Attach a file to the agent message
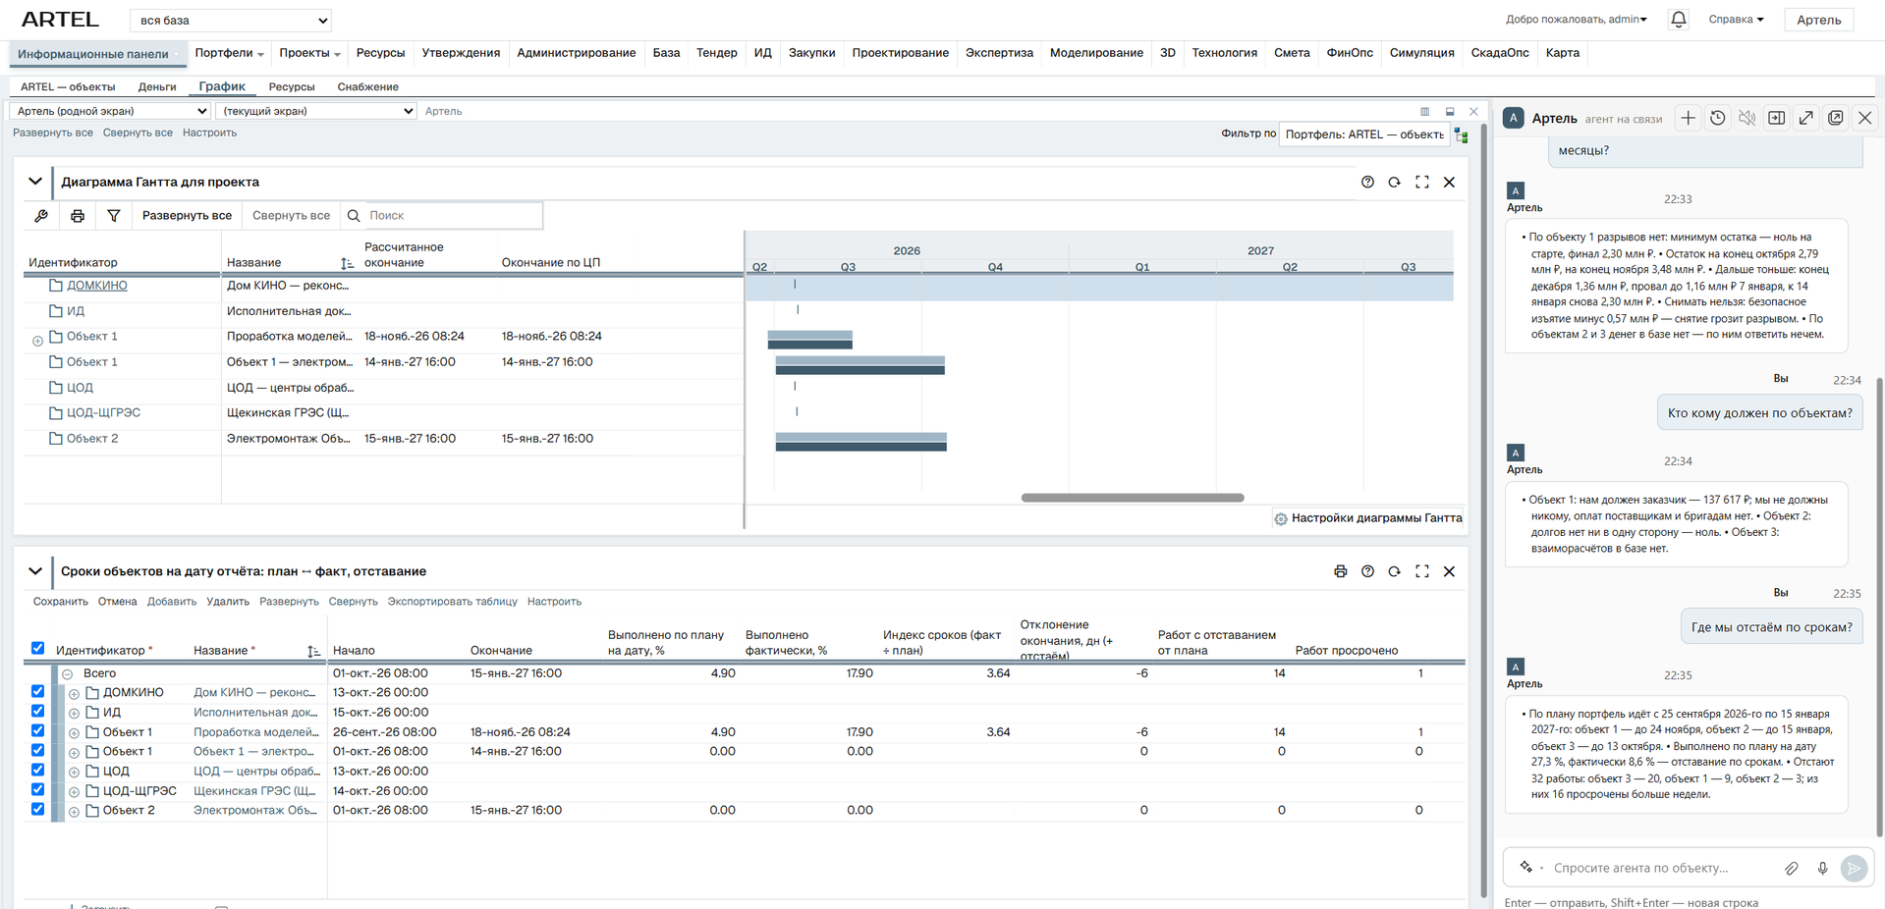Image resolution: width=1885 pixels, height=909 pixels. tap(1792, 868)
